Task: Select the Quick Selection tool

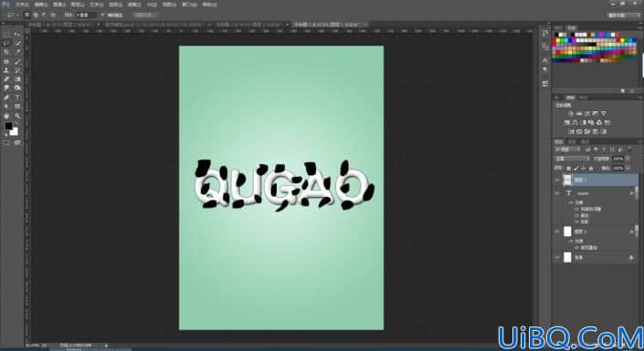Action: 17,43
